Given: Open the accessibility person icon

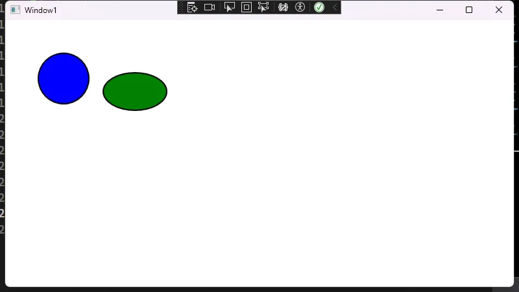Looking at the screenshot, I should pos(300,7).
